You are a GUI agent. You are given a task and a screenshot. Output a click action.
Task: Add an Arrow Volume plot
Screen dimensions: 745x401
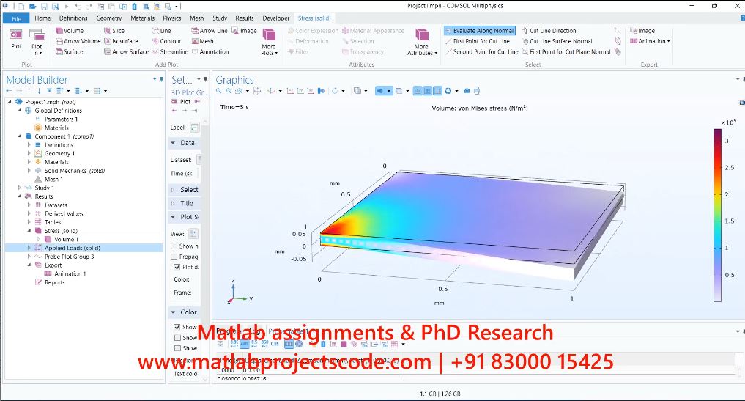pyautogui.click(x=78, y=41)
